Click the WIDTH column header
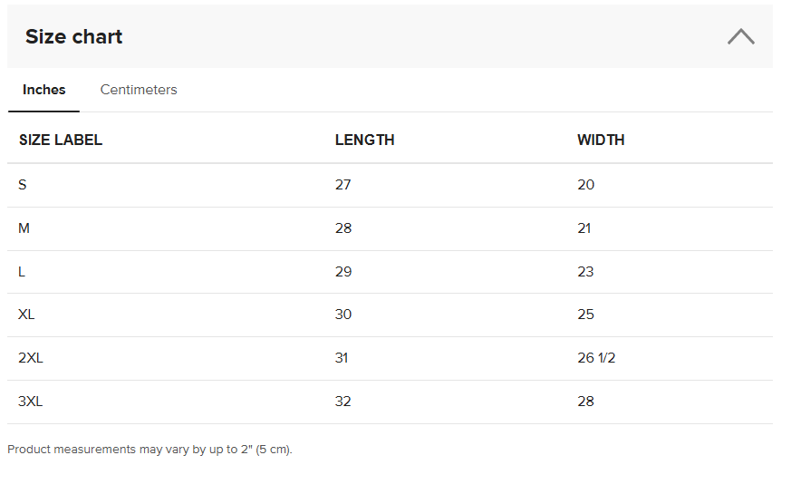Screen dimensions: 791x494 pos(601,140)
